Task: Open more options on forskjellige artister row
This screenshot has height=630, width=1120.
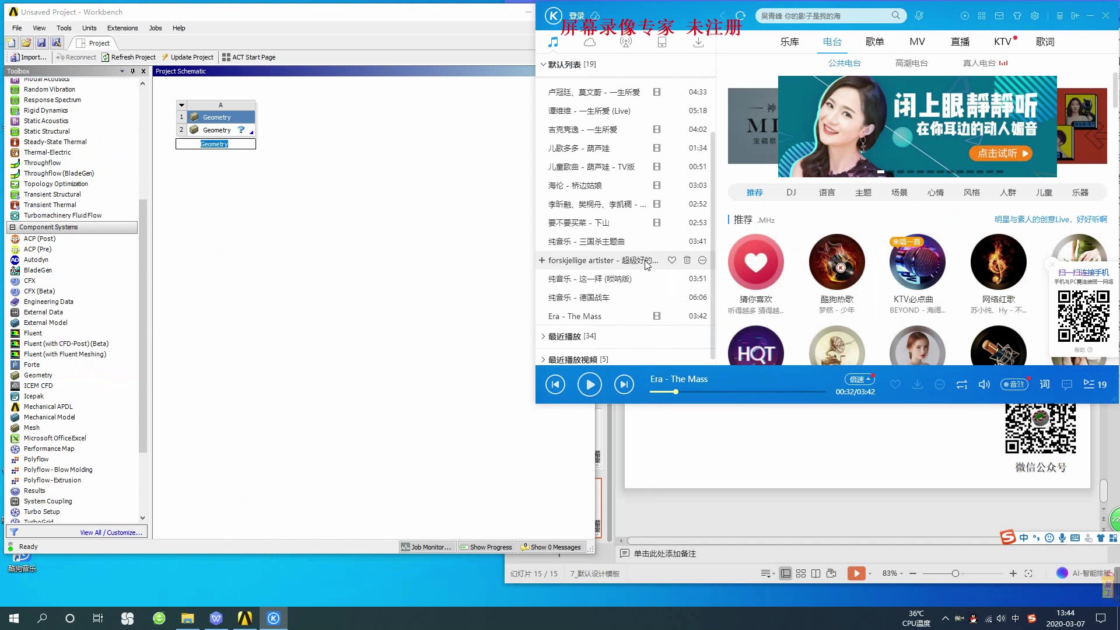Action: (702, 260)
